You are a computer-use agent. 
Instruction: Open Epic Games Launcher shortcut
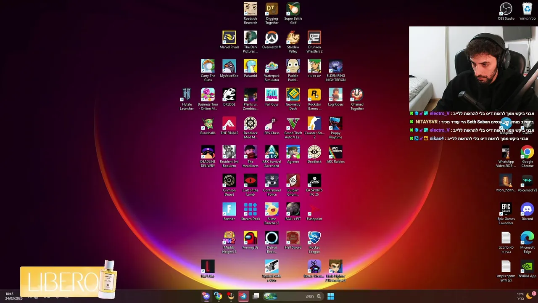[x=506, y=214]
